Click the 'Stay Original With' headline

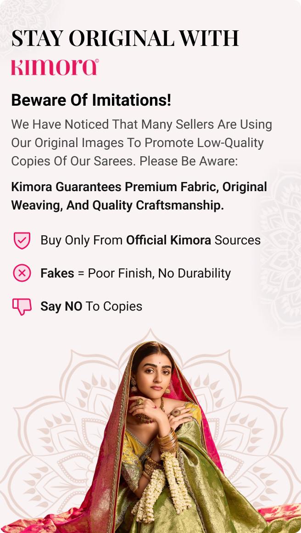coord(125,39)
